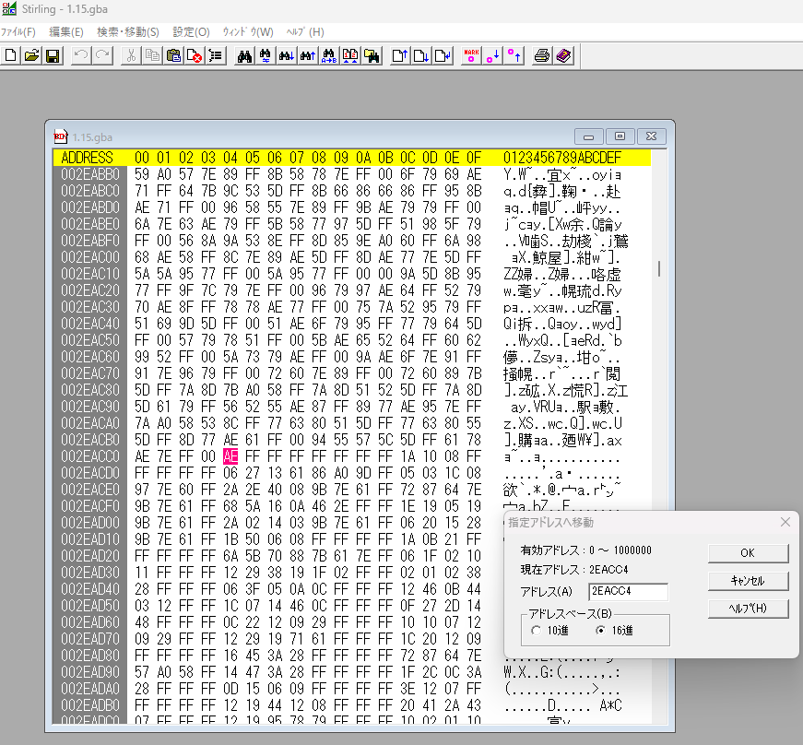Click the address row 002EAD00
The image size is (803, 745).
90,523
